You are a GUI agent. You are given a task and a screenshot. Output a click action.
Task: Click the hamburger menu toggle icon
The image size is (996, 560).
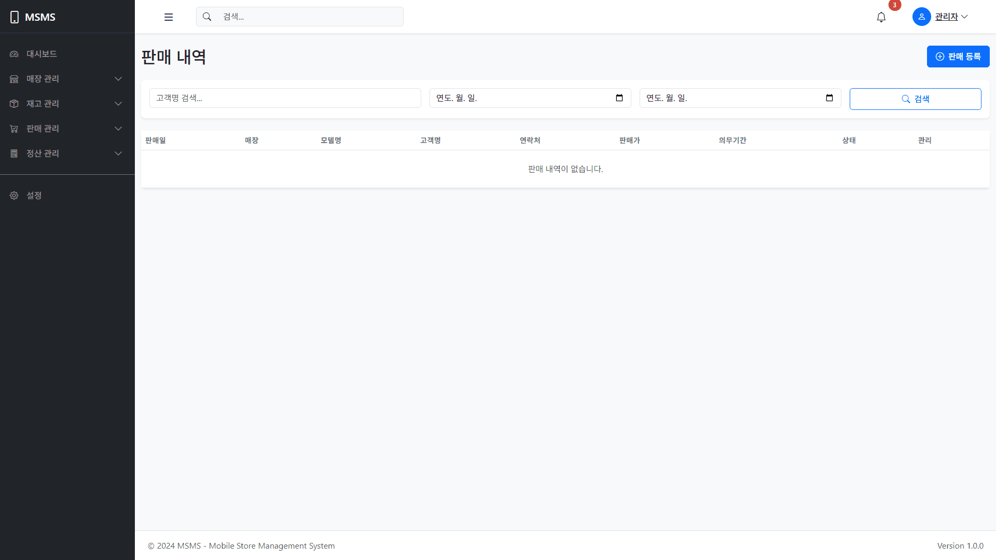pyautogui.click(x=169, y=17)
